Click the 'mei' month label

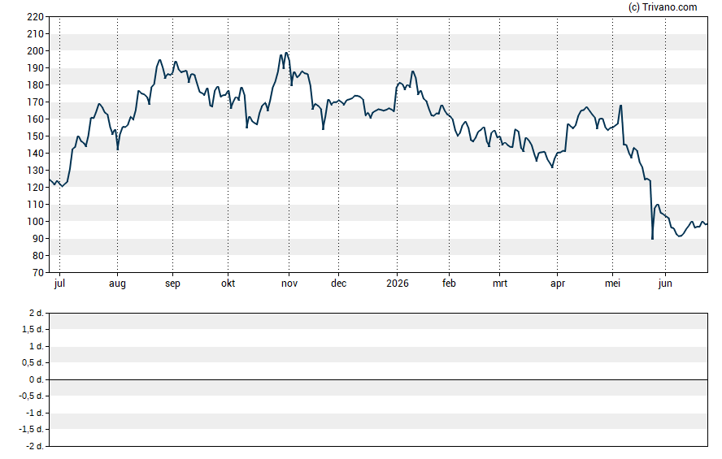point(612,284)
